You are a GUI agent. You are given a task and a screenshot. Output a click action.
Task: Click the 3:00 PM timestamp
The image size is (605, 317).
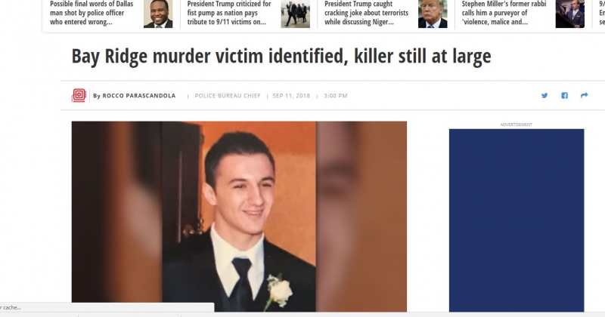pos(335,96)
